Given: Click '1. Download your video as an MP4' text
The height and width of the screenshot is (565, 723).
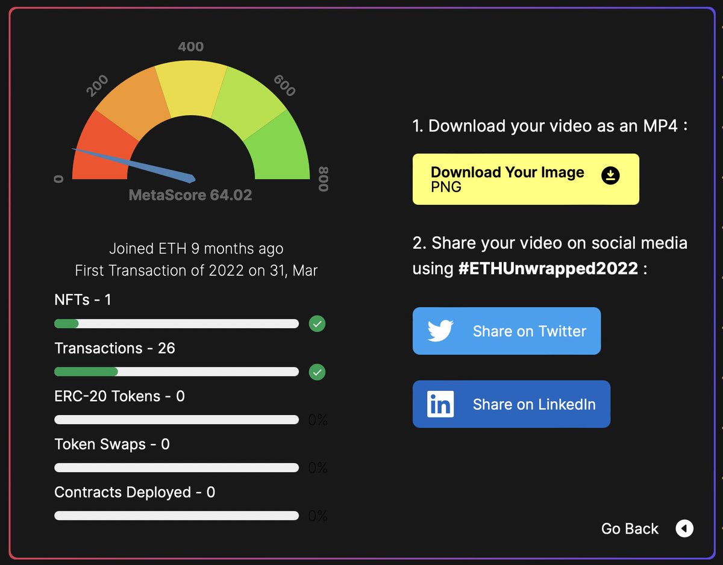Looking at the screenshot, I should point(550,126).
